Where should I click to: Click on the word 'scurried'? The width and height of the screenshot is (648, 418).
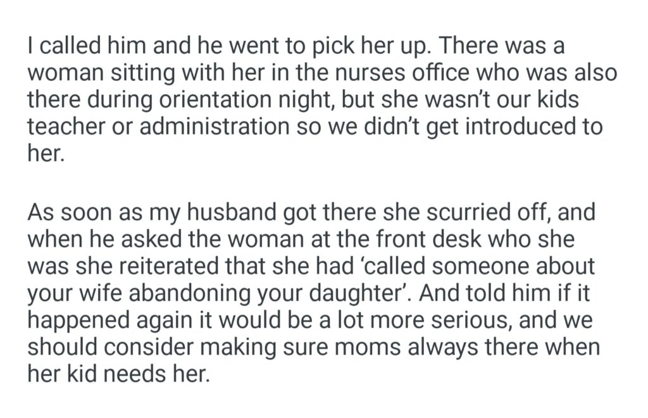pyautogui.click(x=437, y=212)
